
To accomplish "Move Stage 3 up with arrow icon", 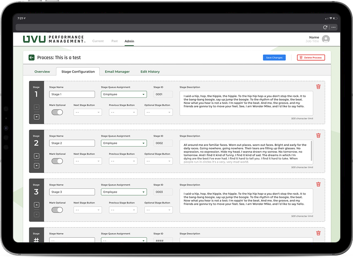I will click(37, 205).
